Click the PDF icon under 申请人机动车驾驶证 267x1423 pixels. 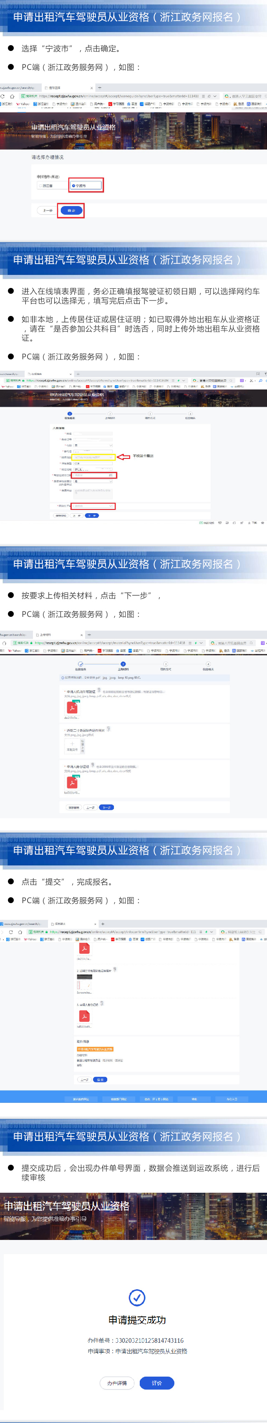click(72, 707)
